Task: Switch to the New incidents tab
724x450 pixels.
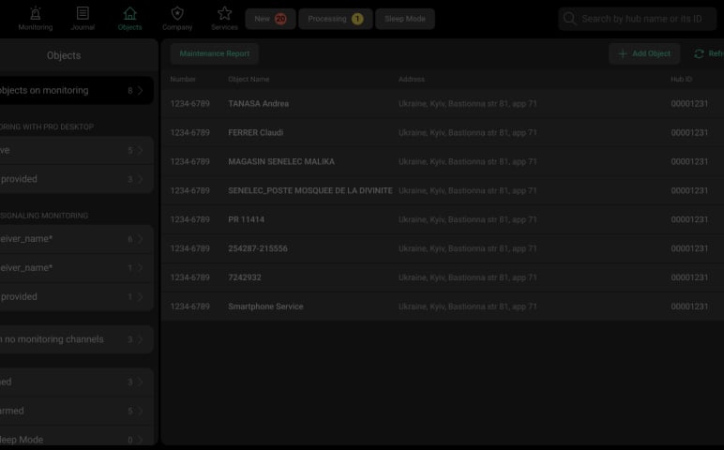Action: tap(270, 19)
